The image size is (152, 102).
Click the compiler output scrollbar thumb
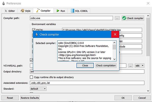[115, 47]
